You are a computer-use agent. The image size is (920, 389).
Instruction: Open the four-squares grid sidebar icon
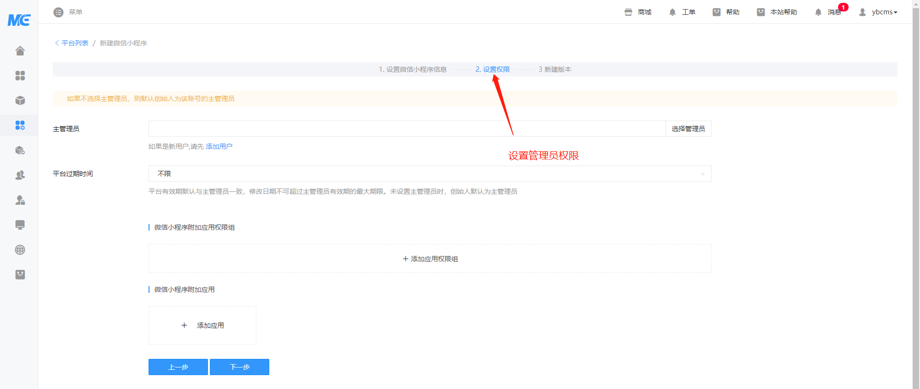click(x=20, y=76)
